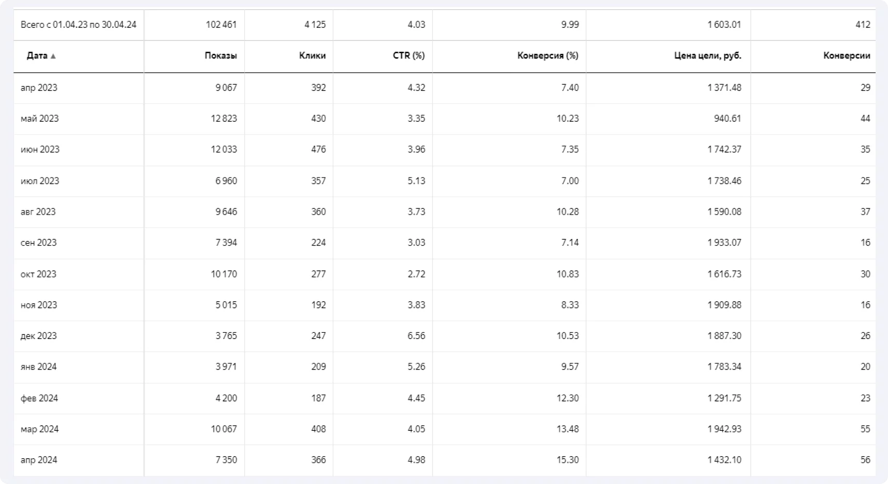Click the 940.61 goal price cell
Image resolution: width=888 pixels, height=484 pixels.
coord(727,119)
